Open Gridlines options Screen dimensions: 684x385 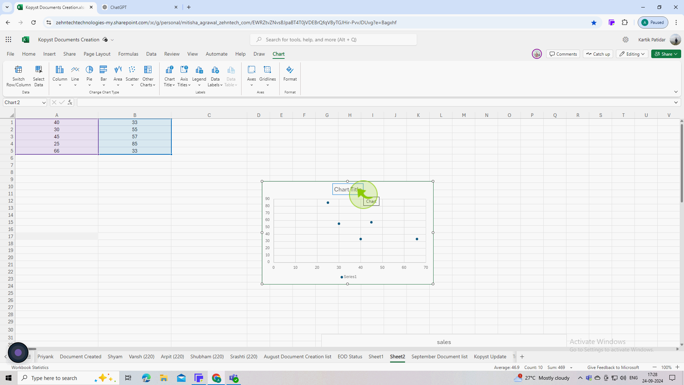coord(268,76)
